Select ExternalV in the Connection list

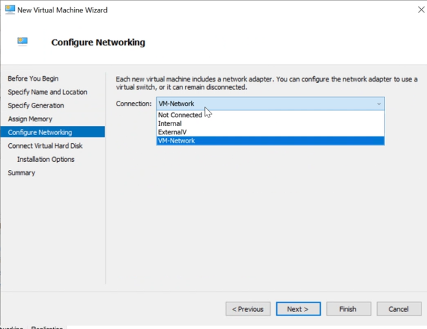point(172,132)
